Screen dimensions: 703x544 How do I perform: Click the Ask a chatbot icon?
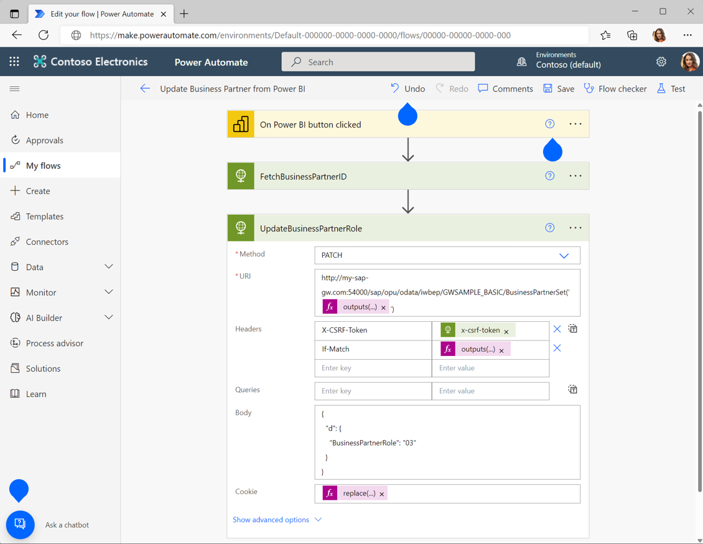(x=20, y=524)
